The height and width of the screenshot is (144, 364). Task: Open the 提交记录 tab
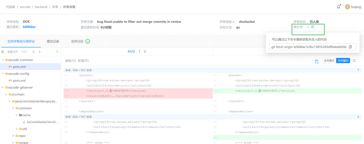coord(53,42)
